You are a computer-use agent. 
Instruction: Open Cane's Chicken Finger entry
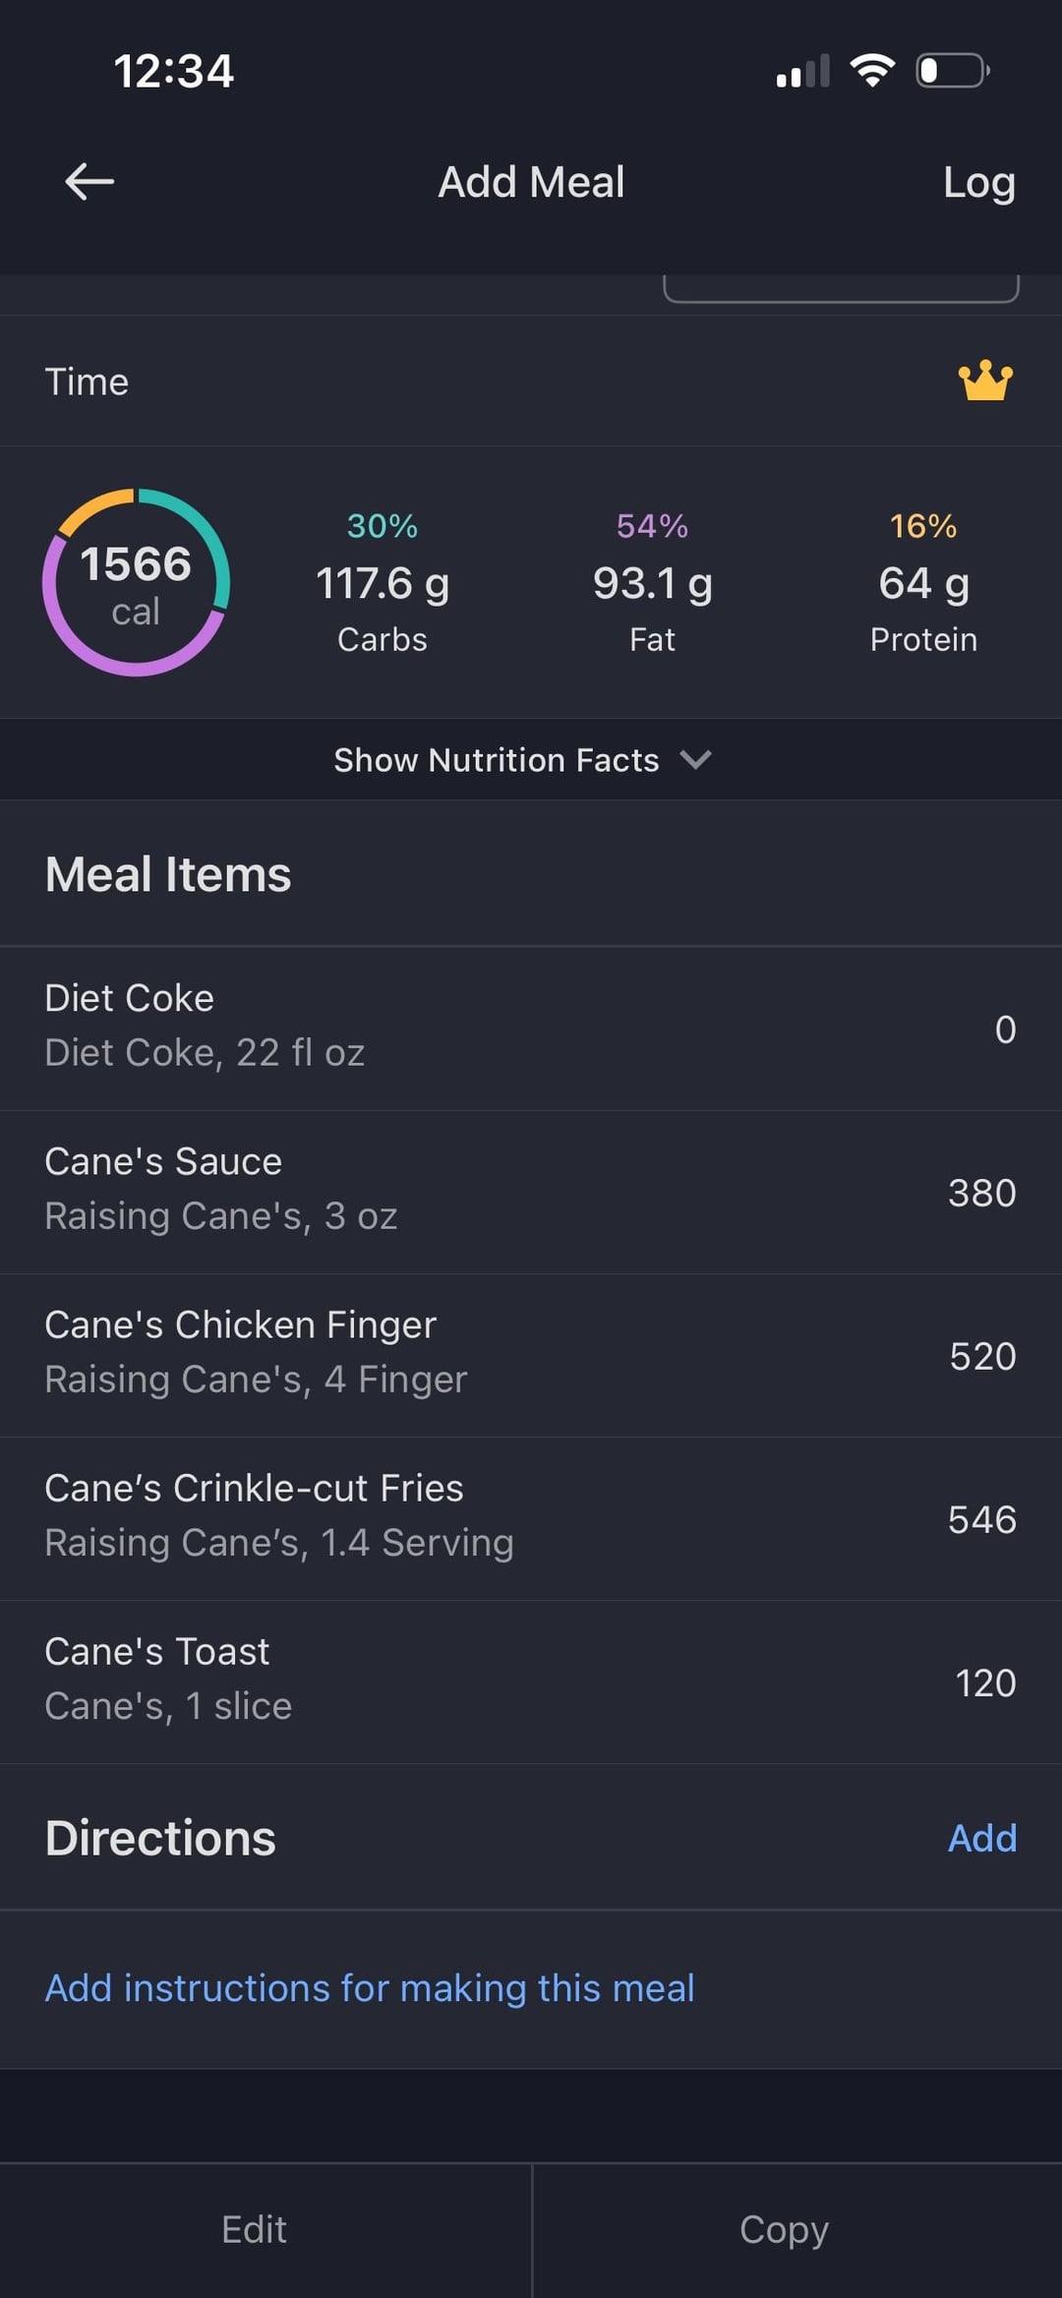pyautogui.click(x=531, y=1354)
